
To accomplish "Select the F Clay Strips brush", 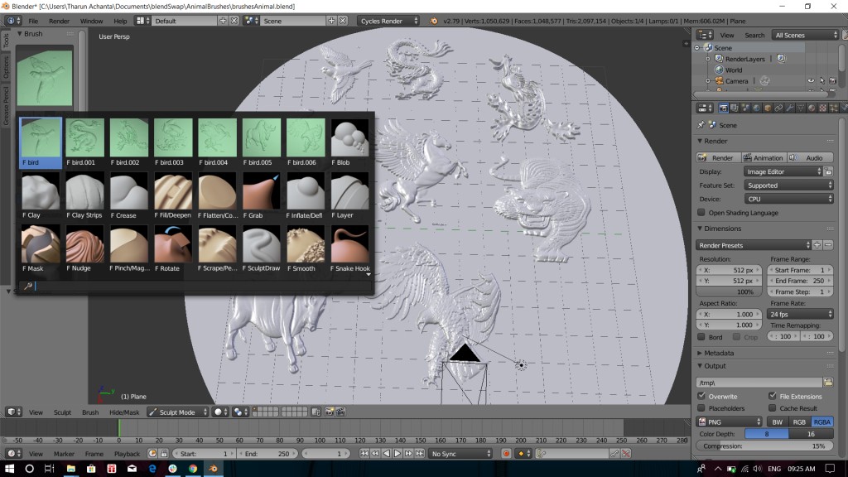I will click(84, 190).
